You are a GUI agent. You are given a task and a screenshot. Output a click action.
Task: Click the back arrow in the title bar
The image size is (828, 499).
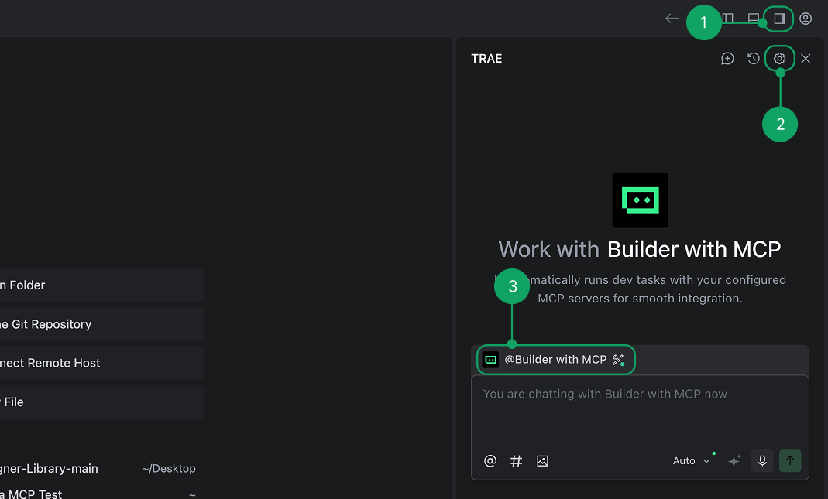point(672,19)
